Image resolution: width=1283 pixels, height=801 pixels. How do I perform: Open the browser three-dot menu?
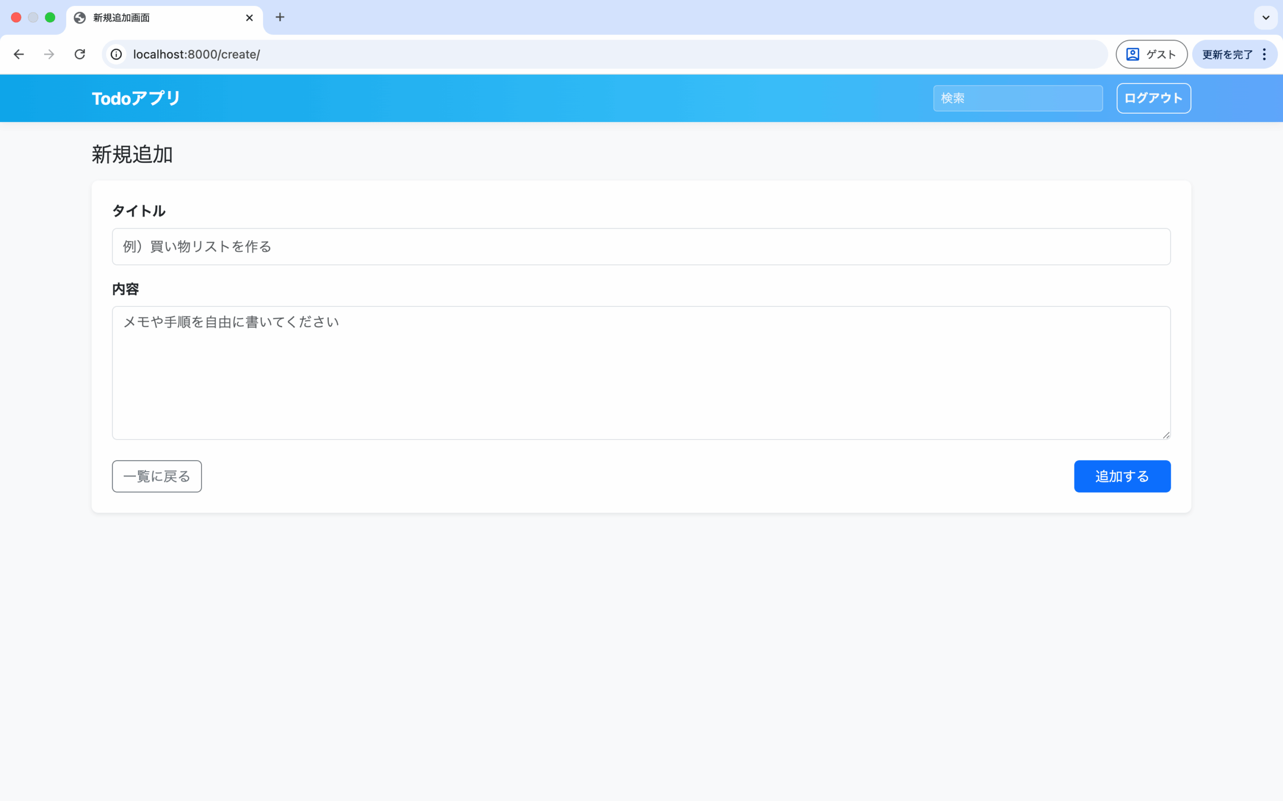tap(1264, 54)
